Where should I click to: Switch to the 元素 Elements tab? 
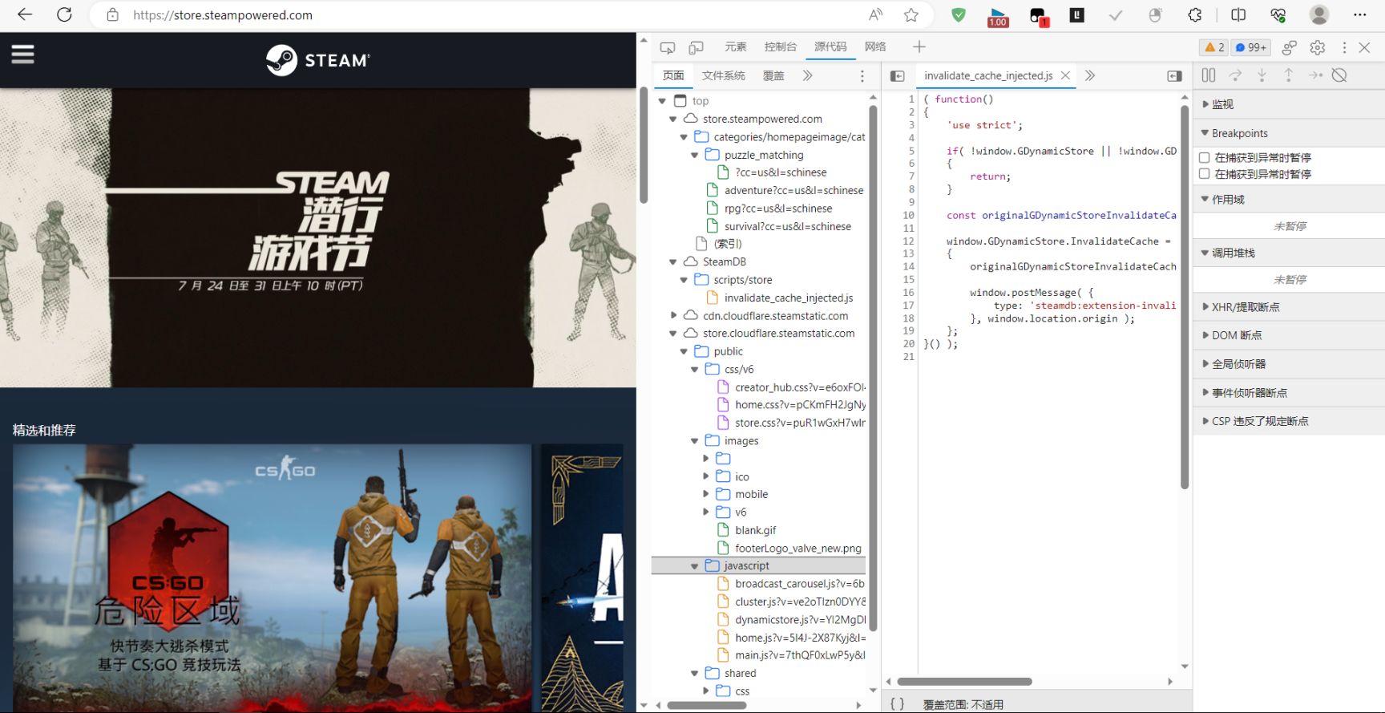[735, 47]
